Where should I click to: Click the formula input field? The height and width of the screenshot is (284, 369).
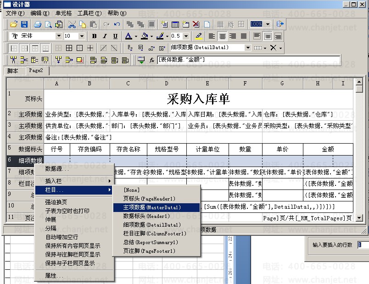[x=249, y=60]
